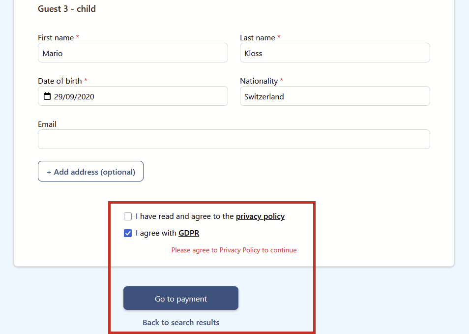Click the Last name label

(257, 38)
